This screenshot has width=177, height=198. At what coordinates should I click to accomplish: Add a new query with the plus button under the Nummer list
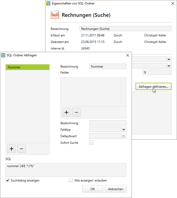coord(12,149)
